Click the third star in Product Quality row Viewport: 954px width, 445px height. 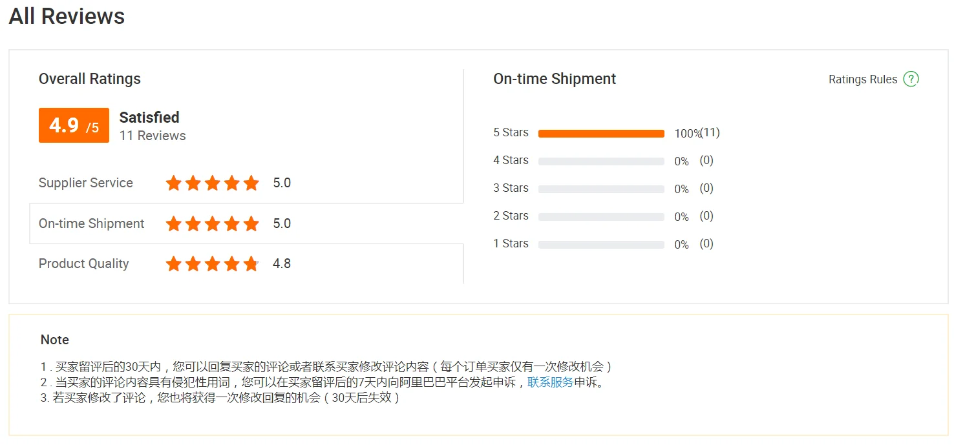tap(212, 264)
